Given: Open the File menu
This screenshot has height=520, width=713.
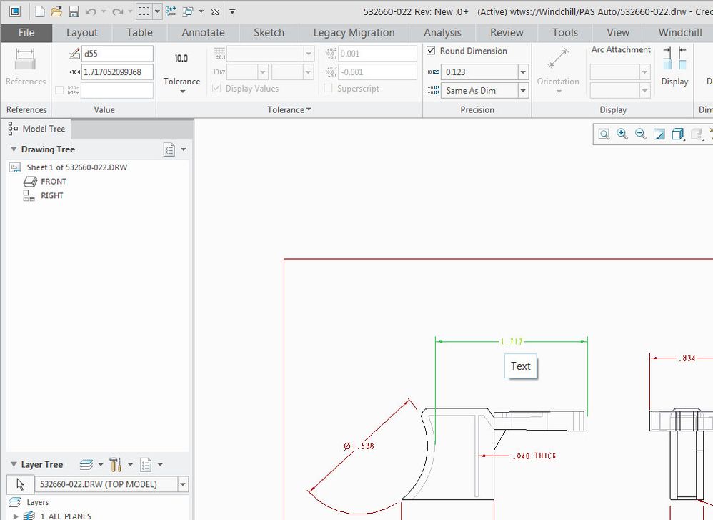Looking at the screenshot, I should coord(26,33).
